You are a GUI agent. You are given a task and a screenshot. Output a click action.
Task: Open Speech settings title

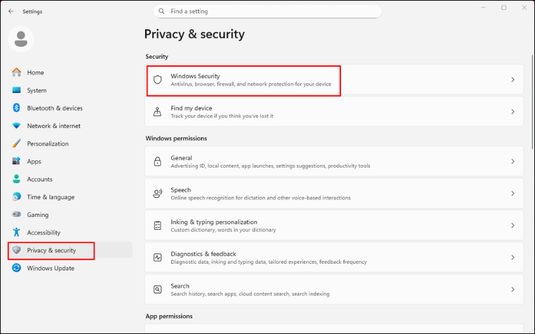pos(181,190)
